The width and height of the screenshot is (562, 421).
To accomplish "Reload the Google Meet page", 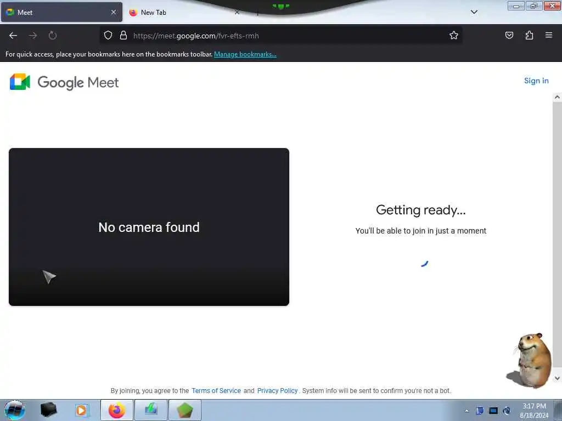I will tap(53, 36).
